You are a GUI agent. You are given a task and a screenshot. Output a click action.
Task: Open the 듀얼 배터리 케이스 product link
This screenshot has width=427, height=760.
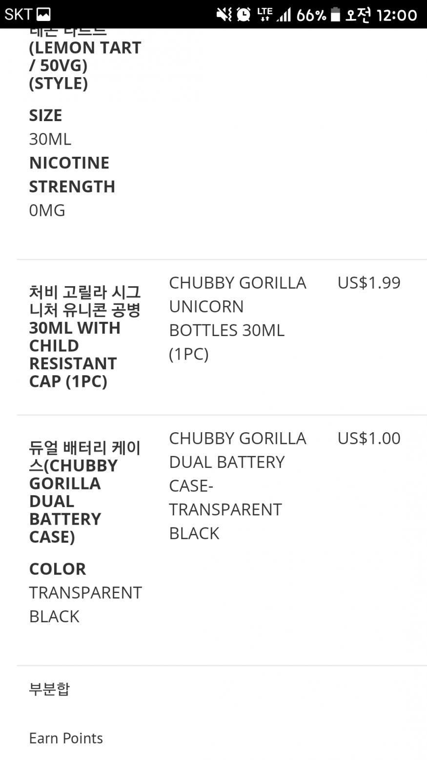pyautogui.click(x=84, y=492)
